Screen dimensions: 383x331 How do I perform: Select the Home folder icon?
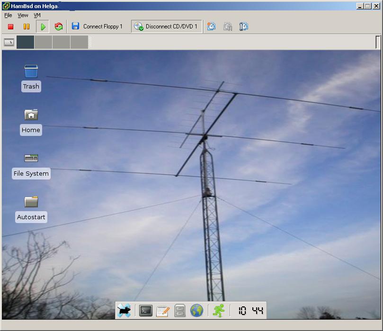[31, 115]
